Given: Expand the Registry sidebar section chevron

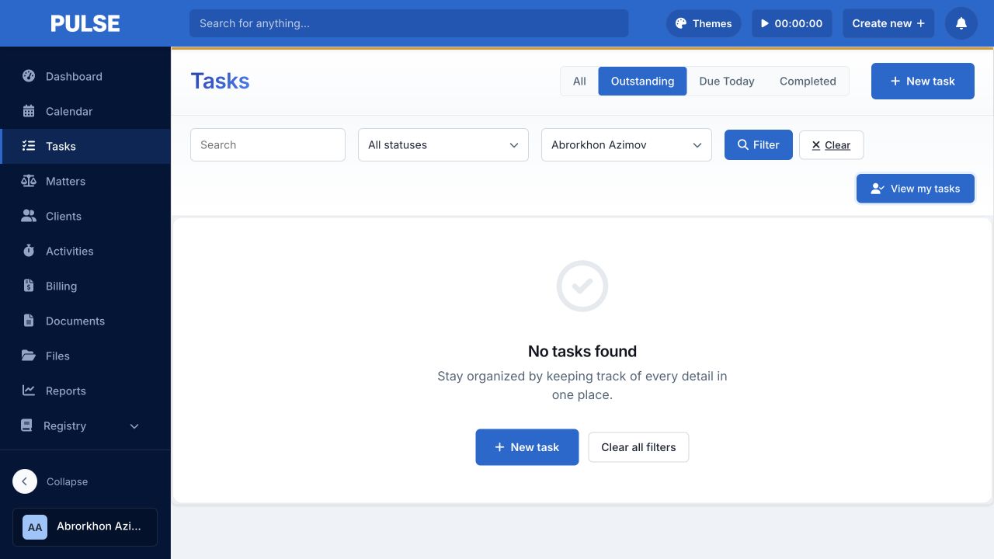Looking at the screenshot, I should (x=134, y=426).
